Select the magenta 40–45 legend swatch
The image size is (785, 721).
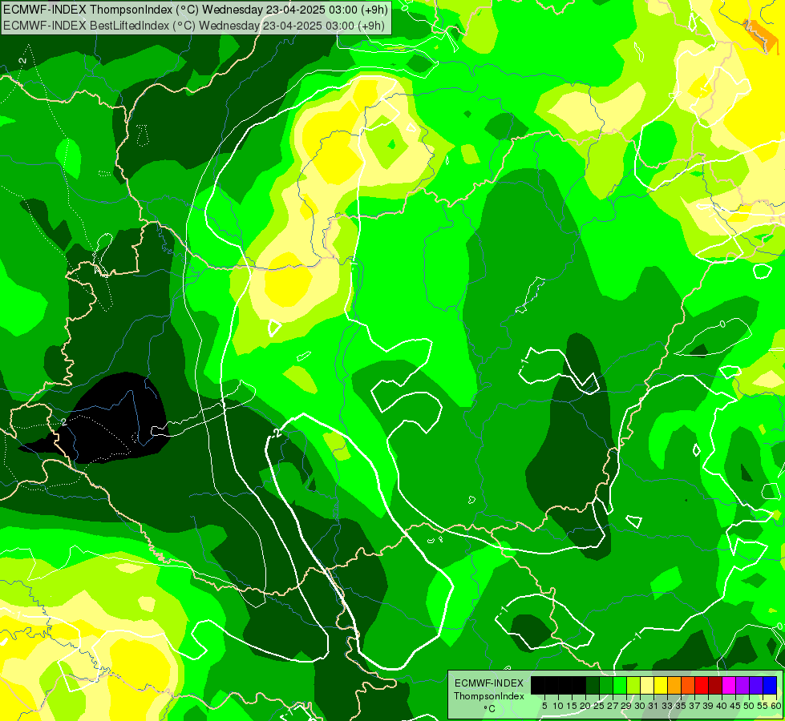729,685
